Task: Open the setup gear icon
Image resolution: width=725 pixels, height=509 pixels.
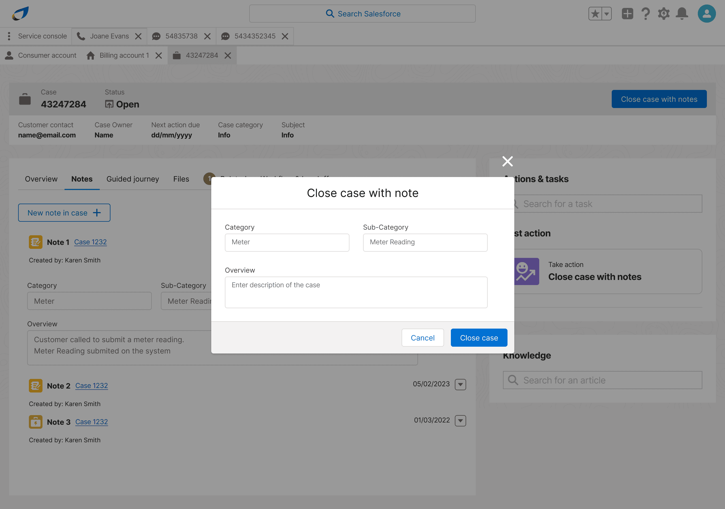Action: [x=664, y=14]
